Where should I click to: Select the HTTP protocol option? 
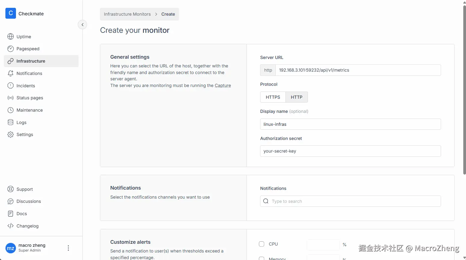(x=297, y=97)
